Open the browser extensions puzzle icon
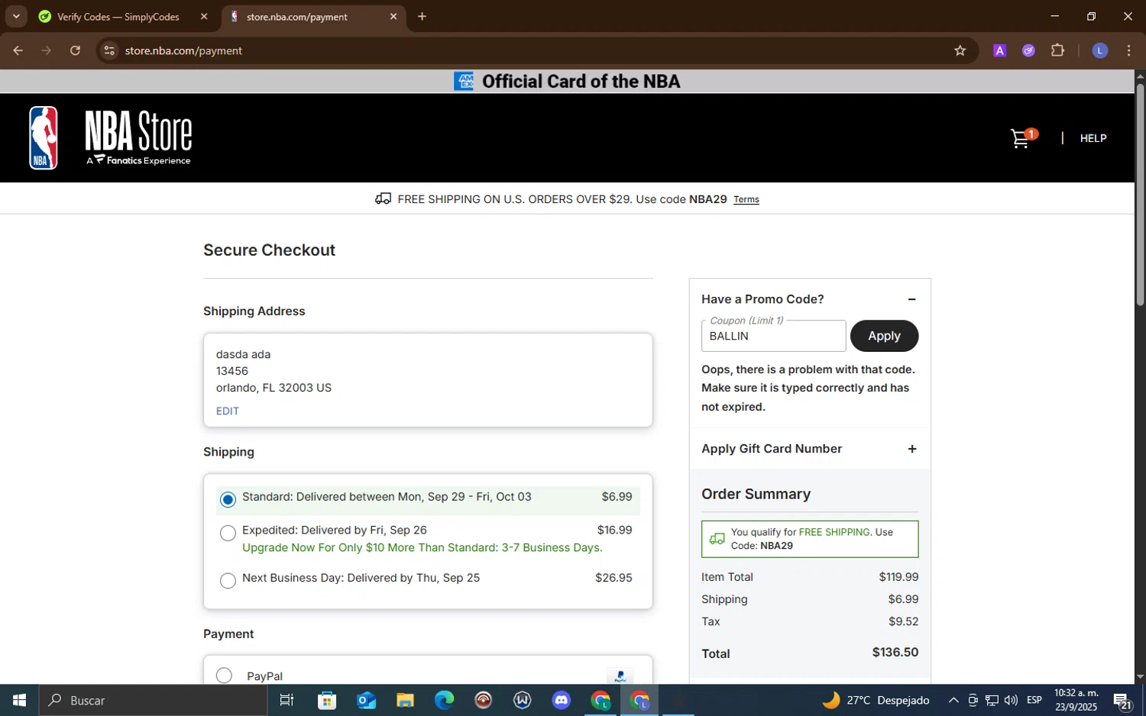Image resolution: width=1146 pixels, height=716 pixels. click(x=1057, y=50)
